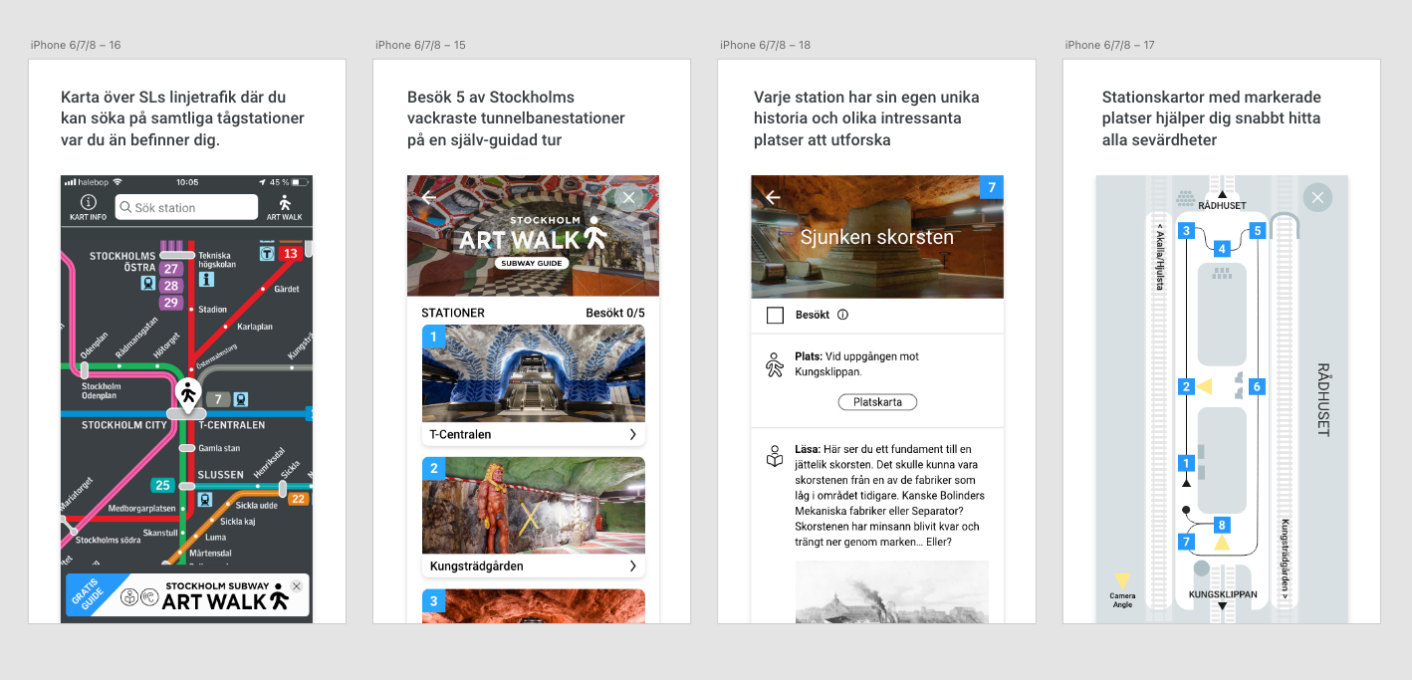The image size is (1412, 680).
Task: Click the T metro icon beside line 13
Action: click(267, 253)
